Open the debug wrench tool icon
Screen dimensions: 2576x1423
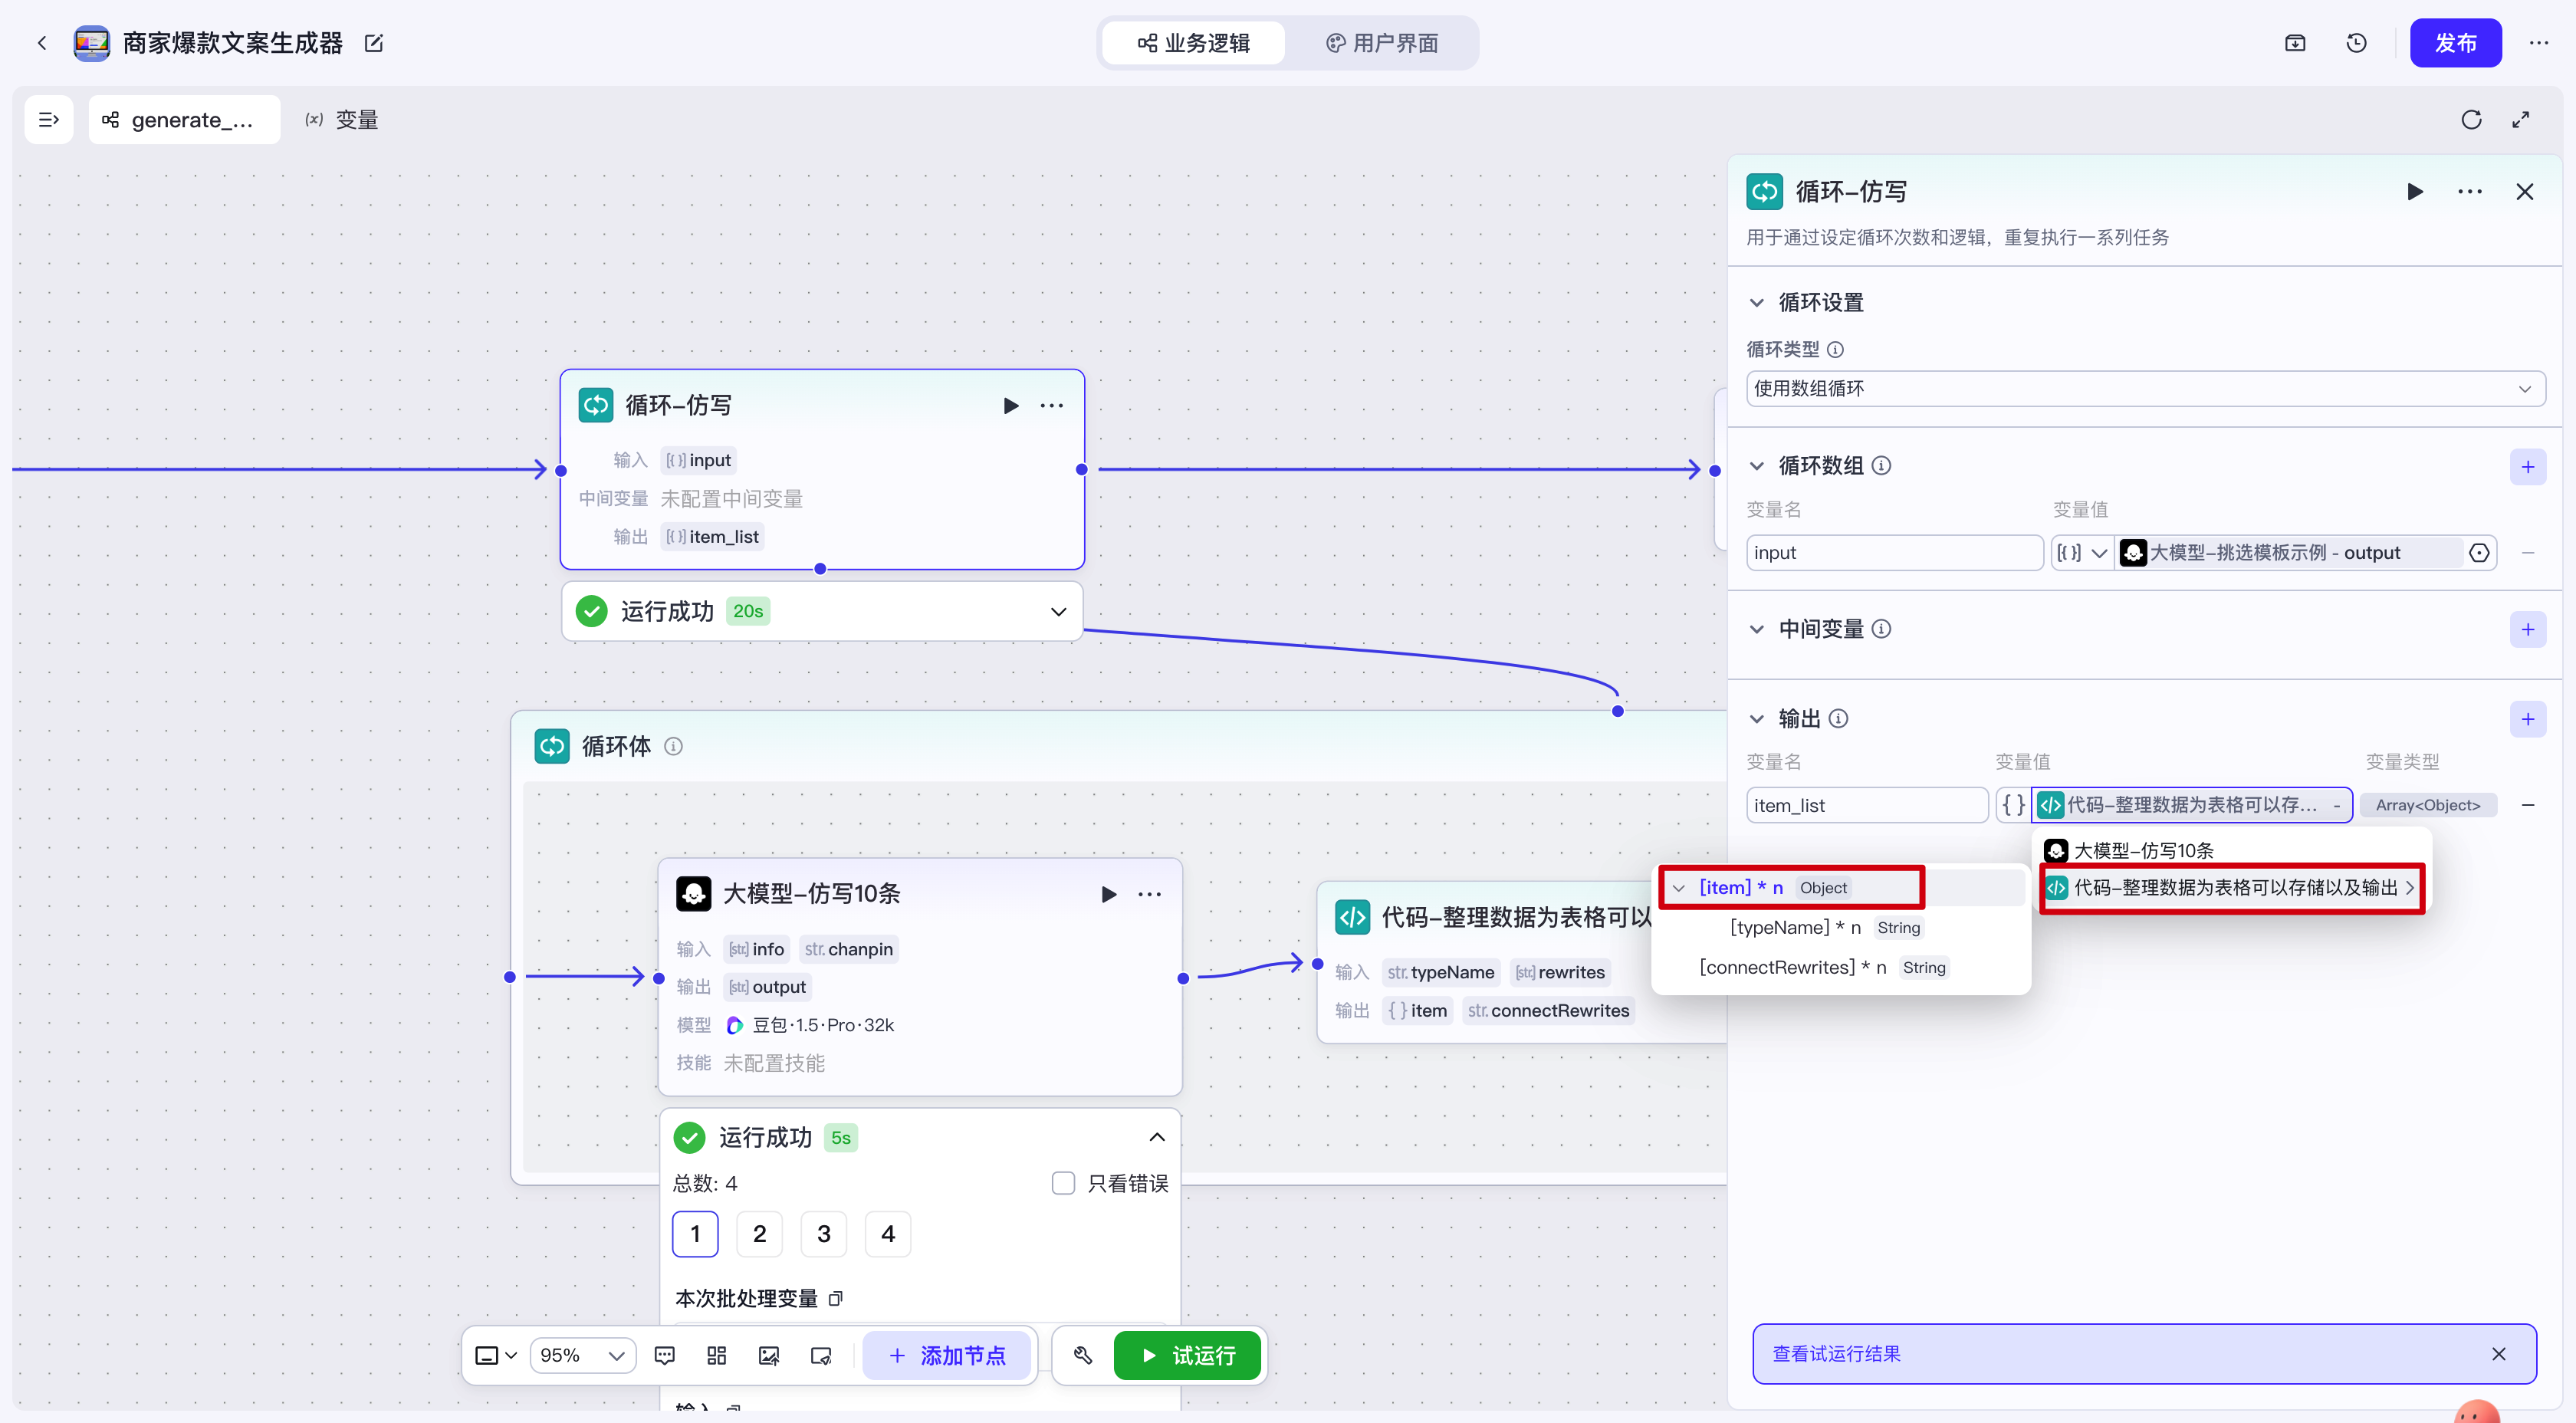[1082, 1356]
